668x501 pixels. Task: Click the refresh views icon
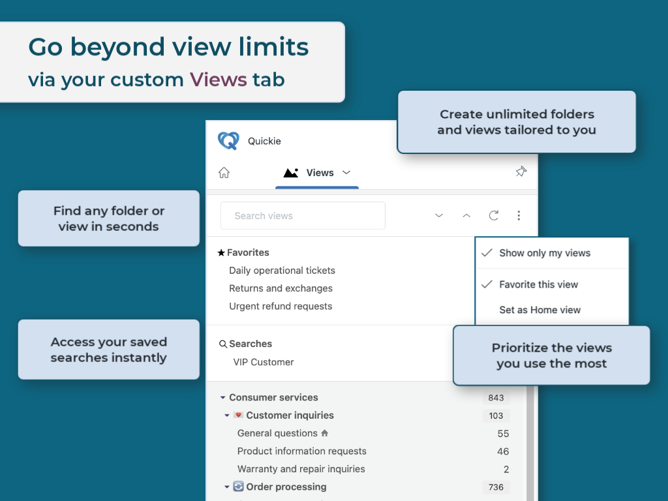pos(494,216)
